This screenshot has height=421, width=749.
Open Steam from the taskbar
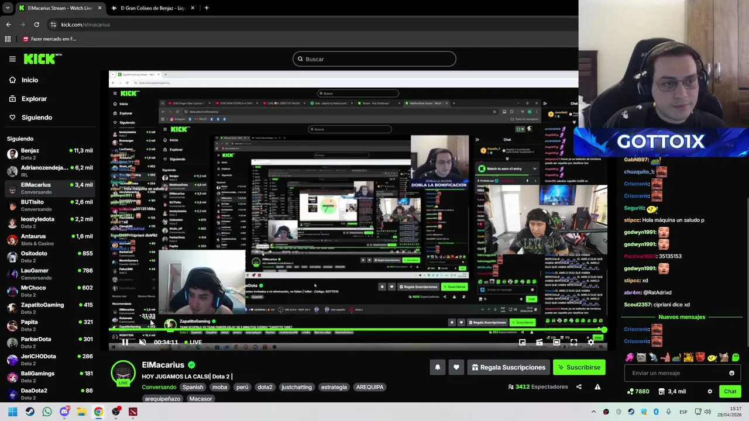pos(30,412)
